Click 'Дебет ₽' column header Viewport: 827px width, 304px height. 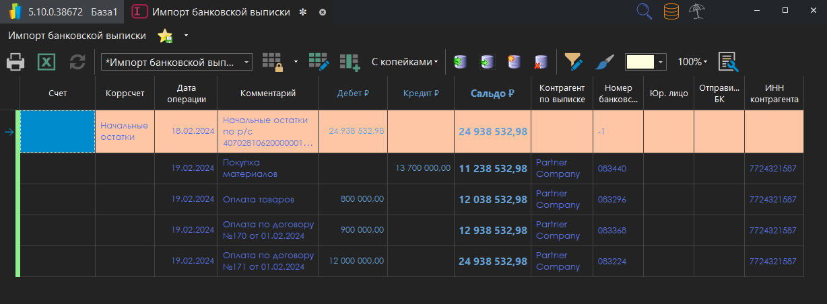[353, 93]
